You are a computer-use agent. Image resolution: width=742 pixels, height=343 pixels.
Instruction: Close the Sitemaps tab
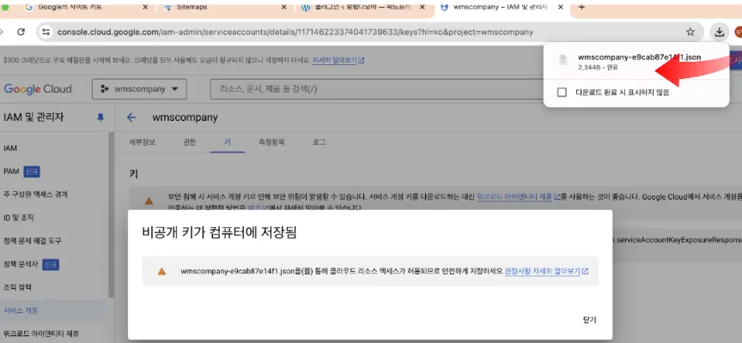tap(283, 7)
